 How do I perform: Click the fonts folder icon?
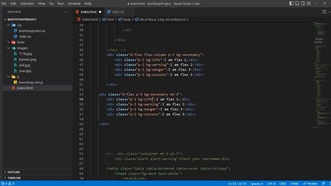pos(13,42)
